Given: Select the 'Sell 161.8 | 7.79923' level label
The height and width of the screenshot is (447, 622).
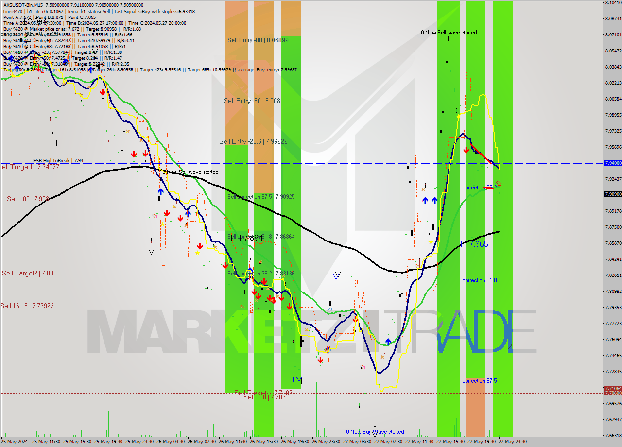Looking at the screenshot, I should (27, 306).
